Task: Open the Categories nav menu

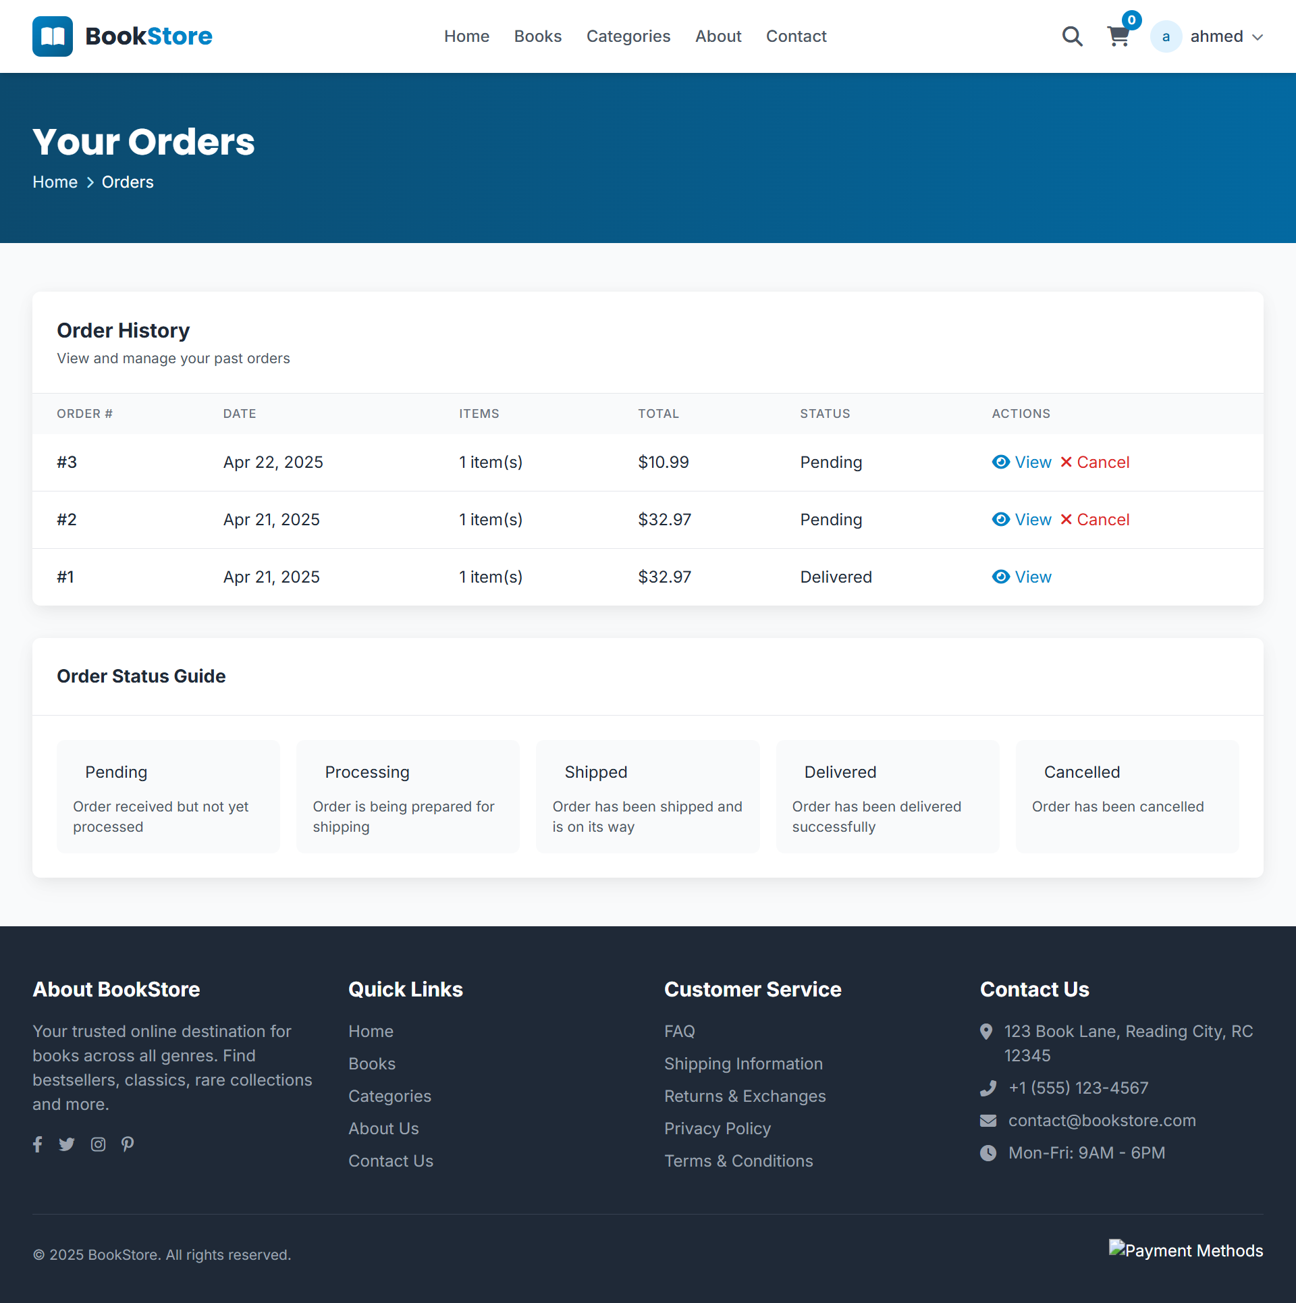Action: (628, 36)
